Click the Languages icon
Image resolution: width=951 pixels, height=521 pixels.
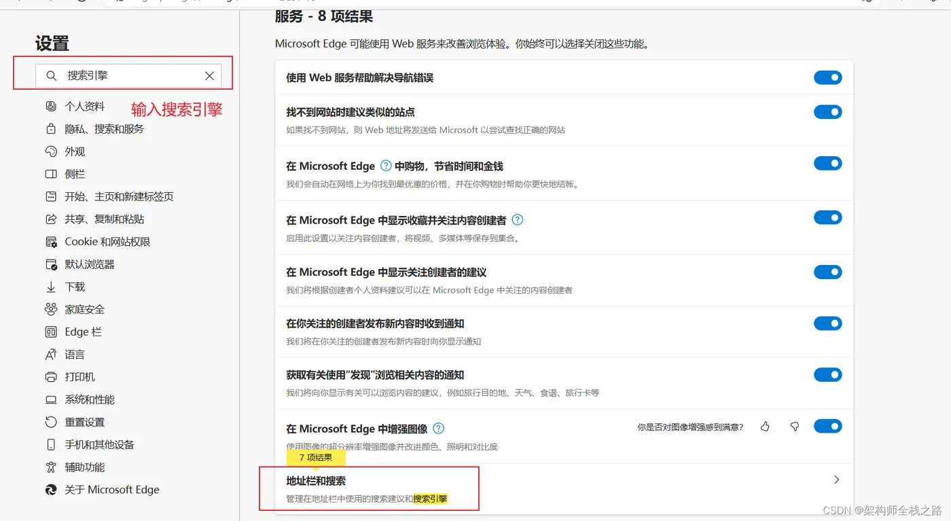51,355
